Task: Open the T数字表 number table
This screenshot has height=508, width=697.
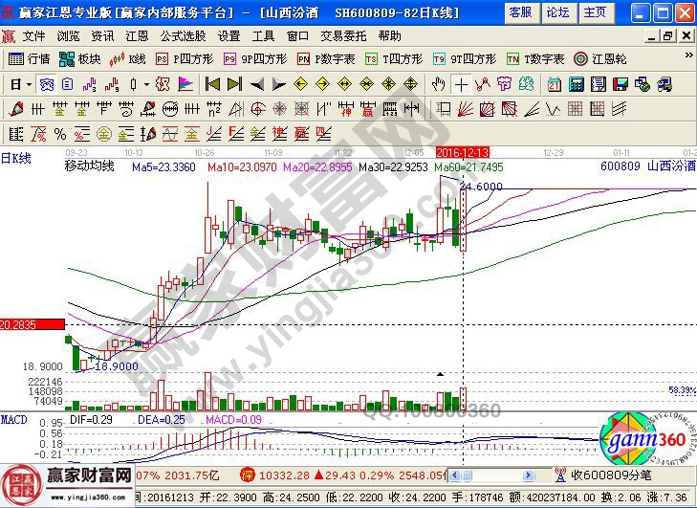Action: point(535,58)
